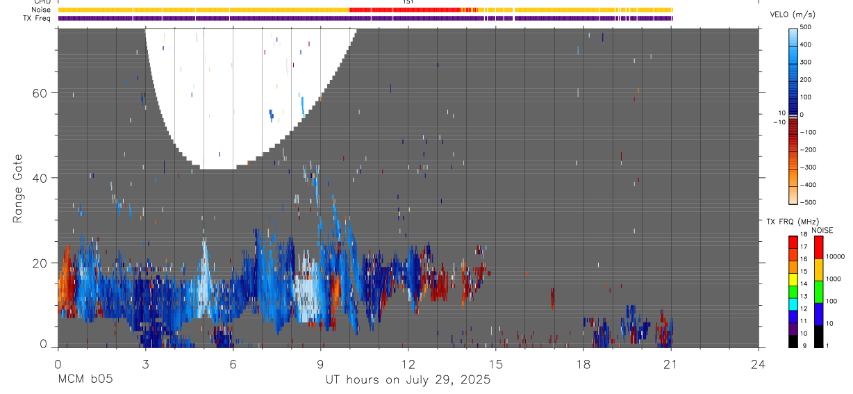The image size is (853, 394).
Task: Pick the cyan 12–13 MHz swatch
Action: (x=793, y=304)
